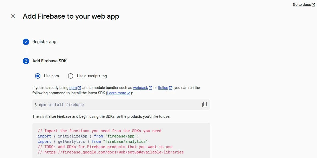
Task: Click the Register app step label
Action: tap(44, 42)
